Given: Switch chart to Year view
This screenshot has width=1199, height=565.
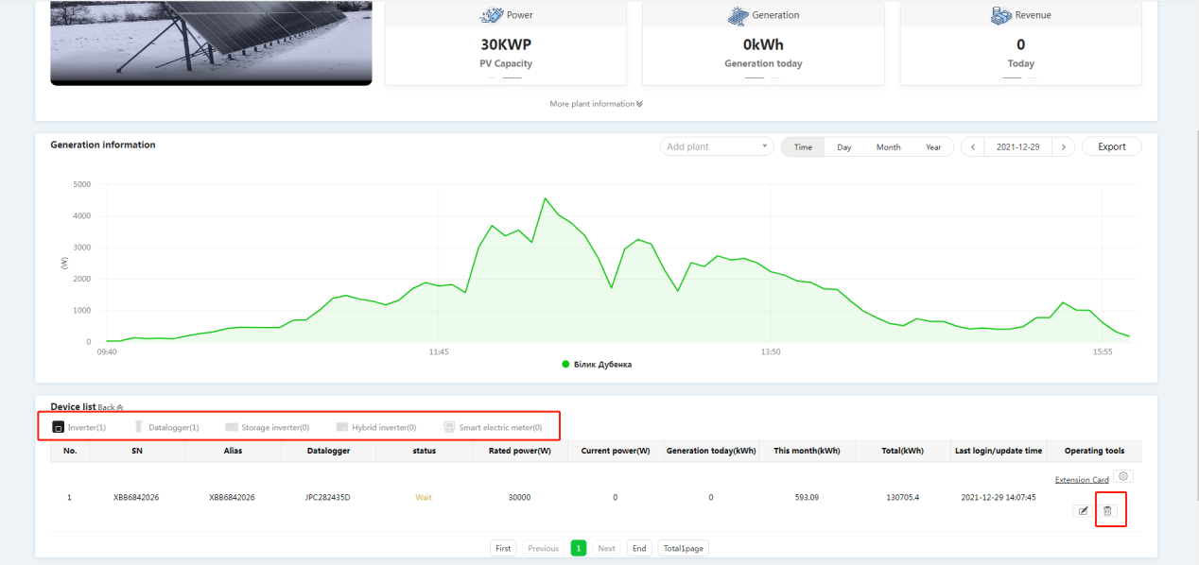Looking at the screenshot, I should 933,146.
